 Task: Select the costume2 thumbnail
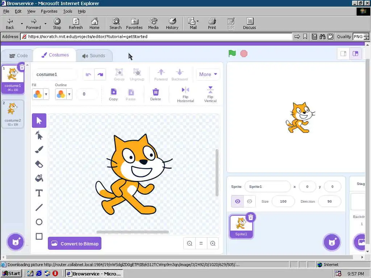[x=13, y=114]
